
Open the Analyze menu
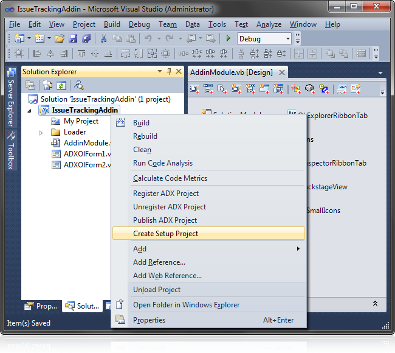[269, 24]
